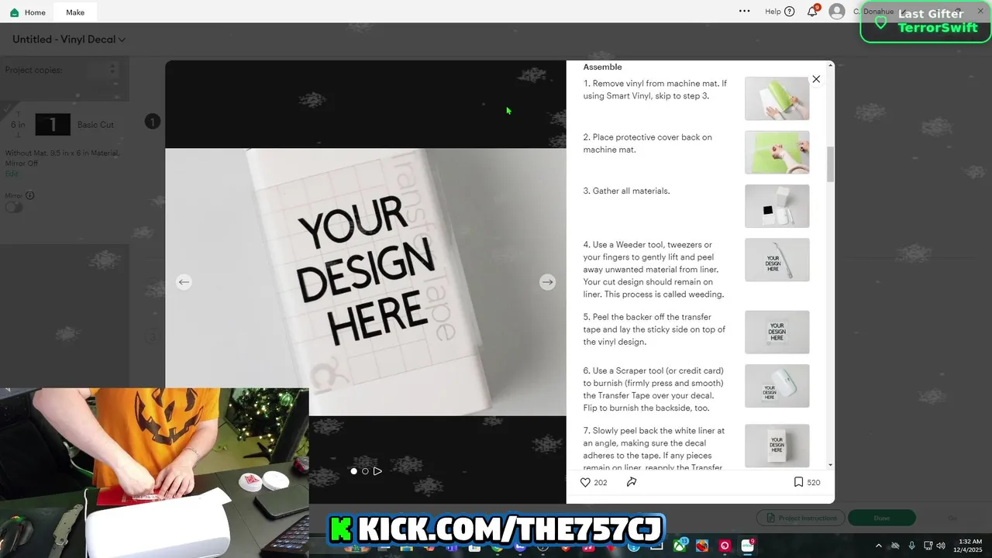Click the mat number 1 badge
992x558 pixels.
[153, 122]
